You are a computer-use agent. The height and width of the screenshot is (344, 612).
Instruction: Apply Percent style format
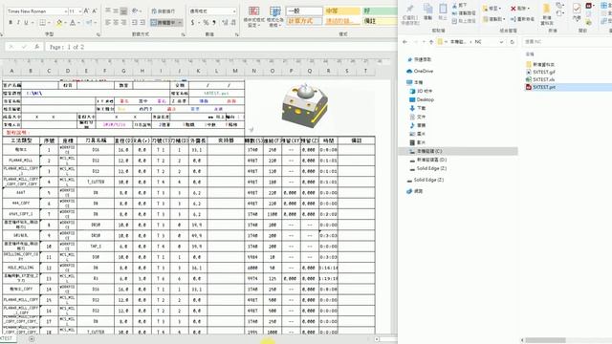tap(207, 23)
